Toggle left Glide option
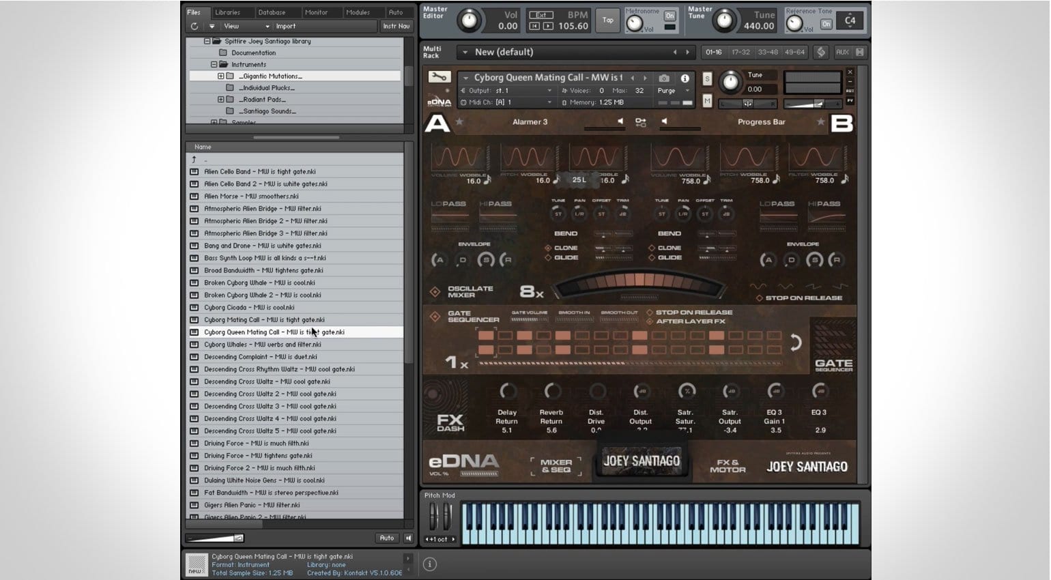1051x580 pixels. click(548, 258)
